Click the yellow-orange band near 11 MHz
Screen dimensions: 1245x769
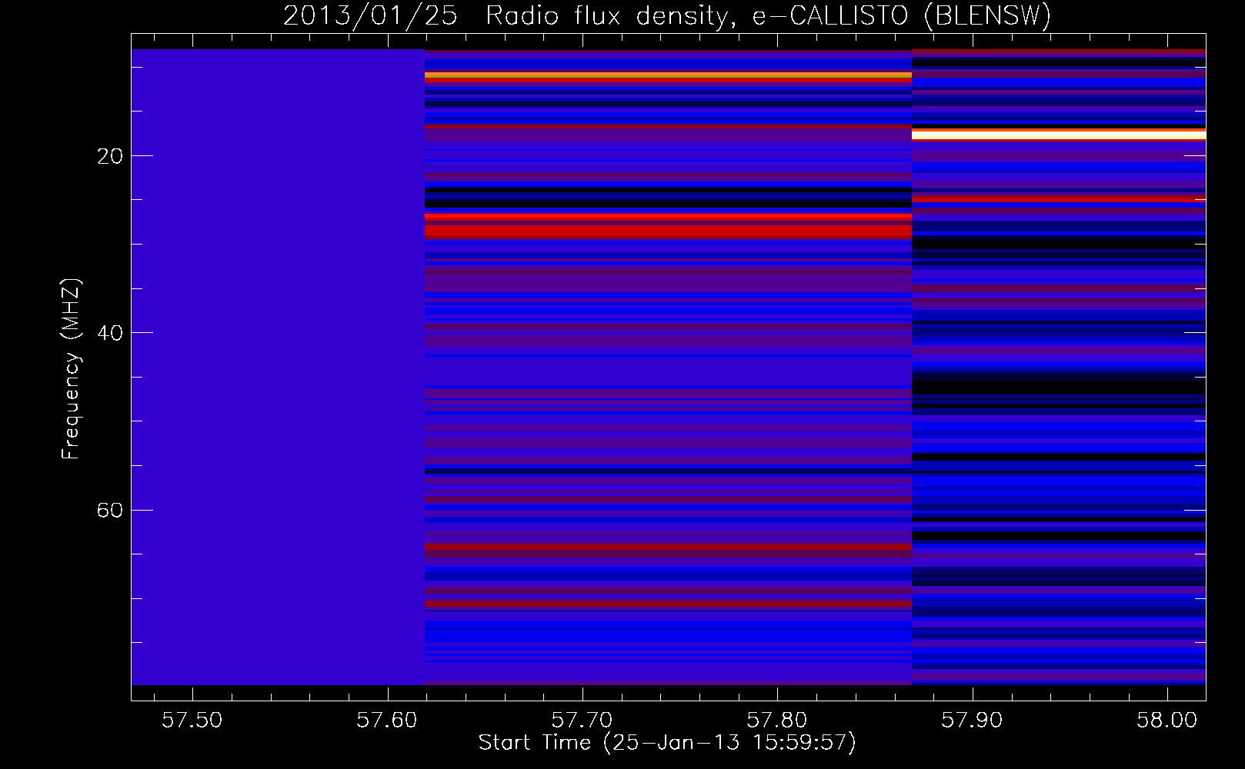point(668,76)
